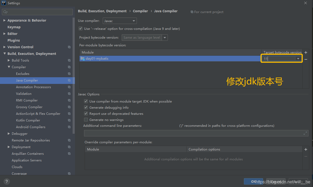313x187 pixels.
Task: Toggle the '--release' cross-compilation option checkbox
Action: tap(80, 29)
